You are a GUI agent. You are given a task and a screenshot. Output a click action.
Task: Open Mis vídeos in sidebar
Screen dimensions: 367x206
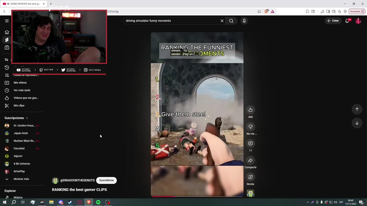[x=20, y=83]
